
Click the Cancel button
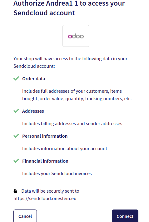click(25, 216)
